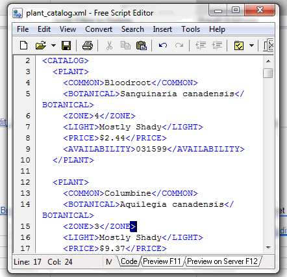Viewport: 287px width, 277px height.
Task: Click the Redo arrow icon
Action: point(179,46)
